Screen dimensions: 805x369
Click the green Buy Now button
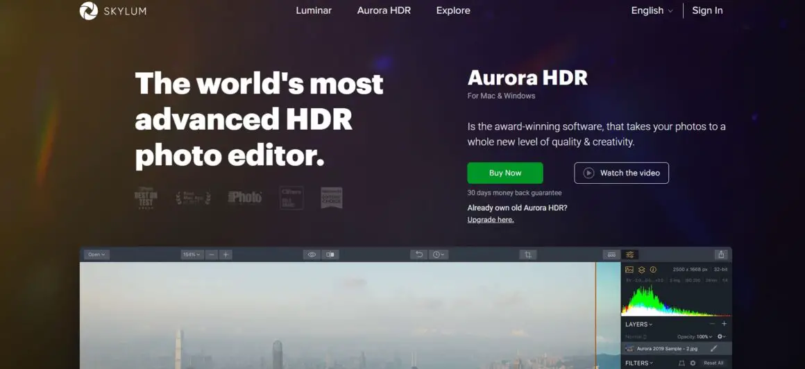point(505,173)
